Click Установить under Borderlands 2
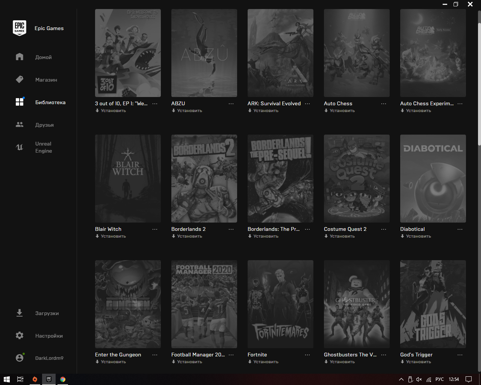This screenshot has height=385, width=481. 187,236
